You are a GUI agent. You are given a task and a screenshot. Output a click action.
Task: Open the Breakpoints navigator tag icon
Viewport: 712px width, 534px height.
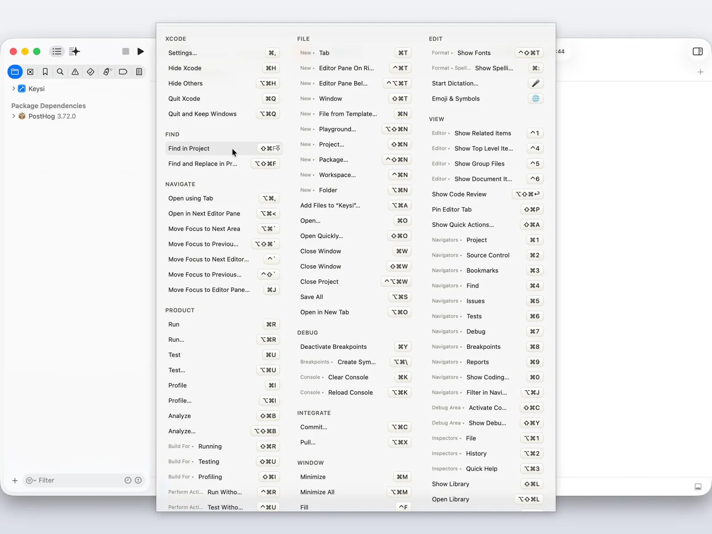click(123, 72)
